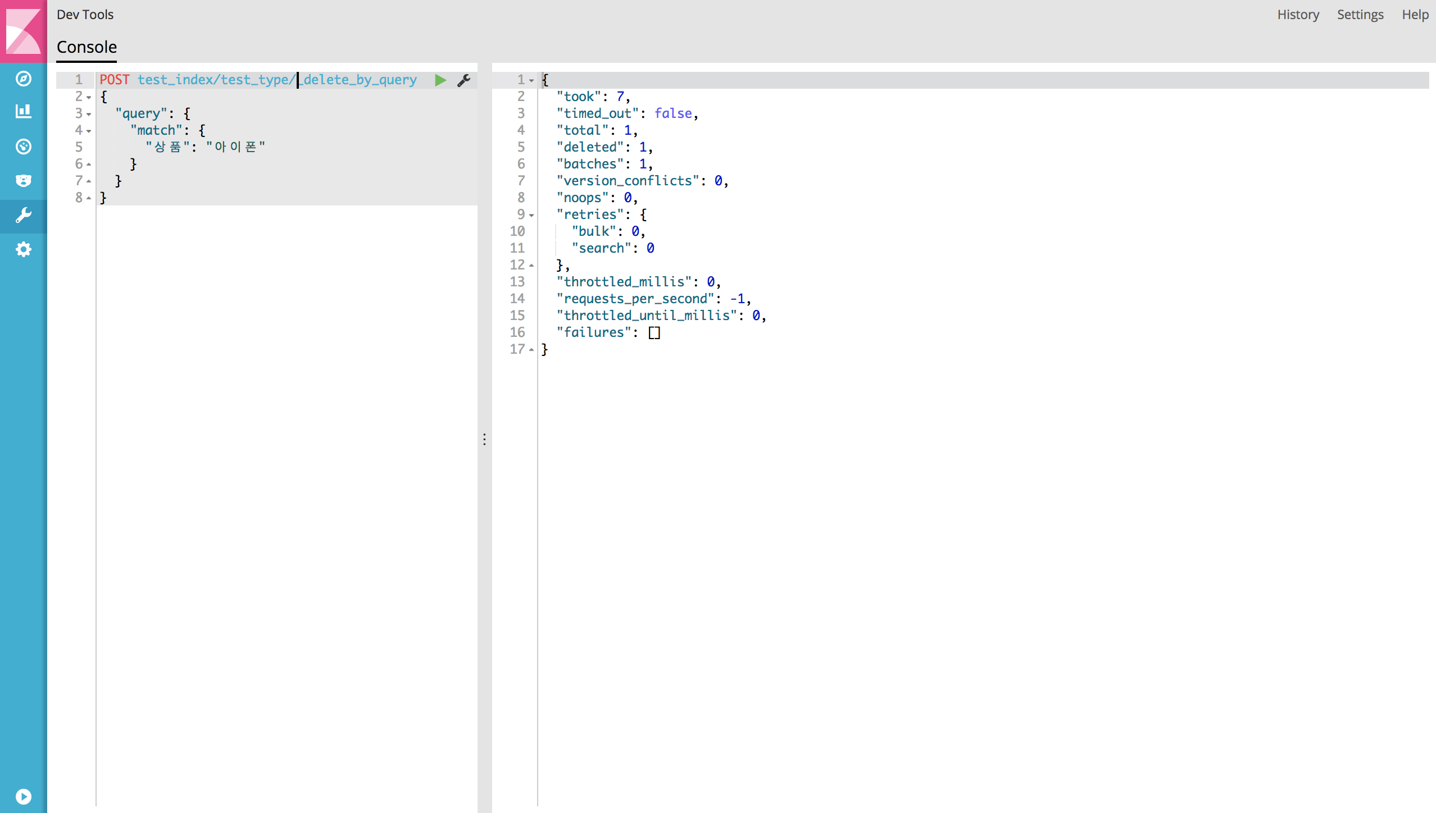Click the Kibana logo
Screen dimensions: 1436x813
(23, 31)
